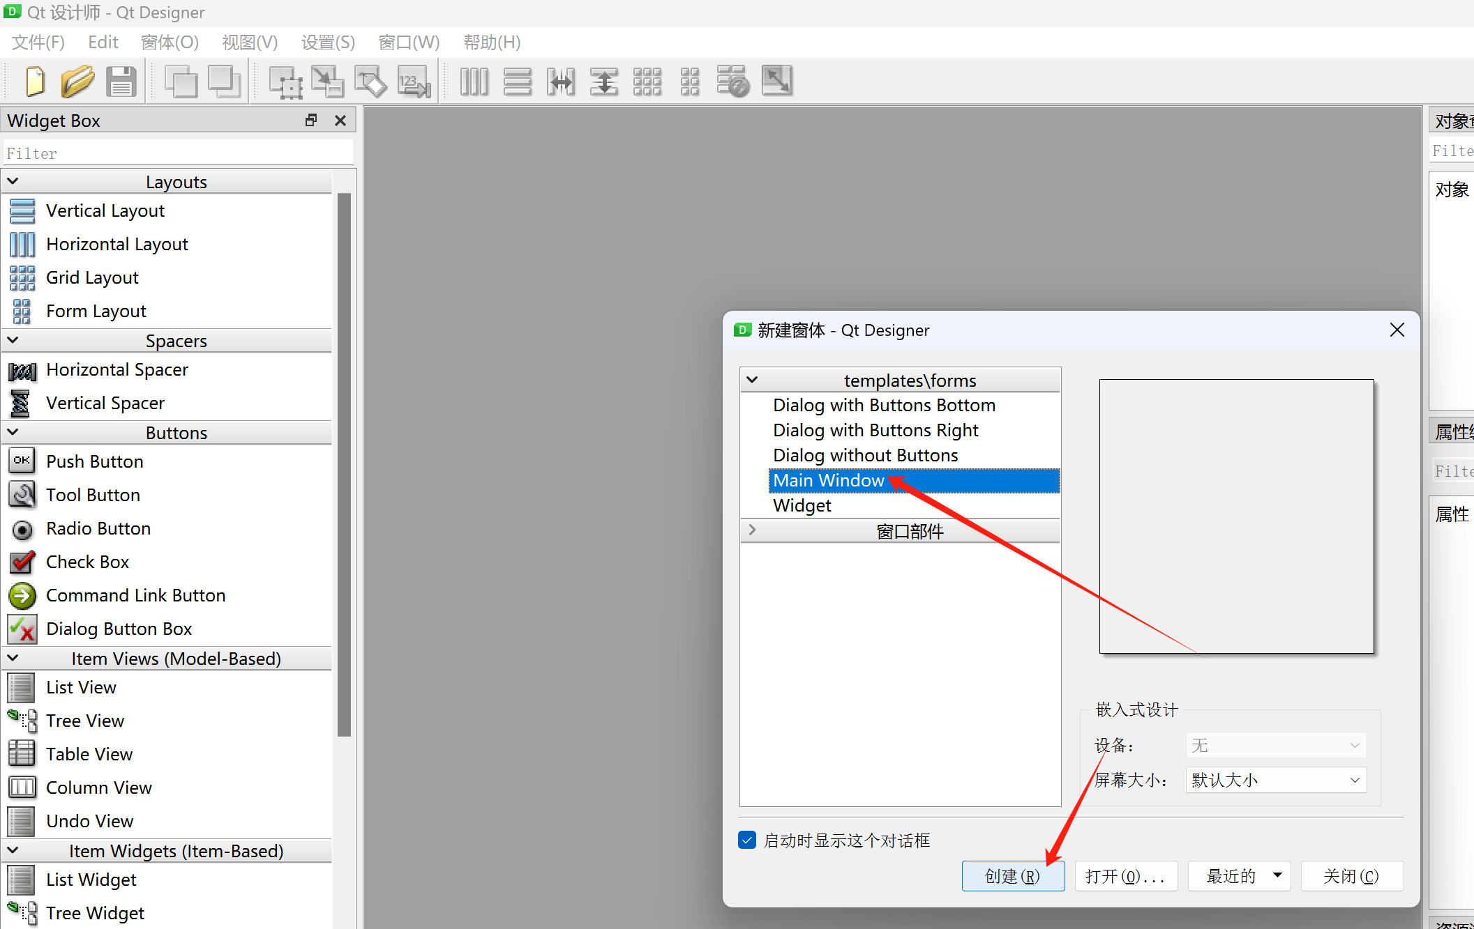Select the Edit Tab Order icon
This screenshot has width=1474, height=929.
click(414, 82)
